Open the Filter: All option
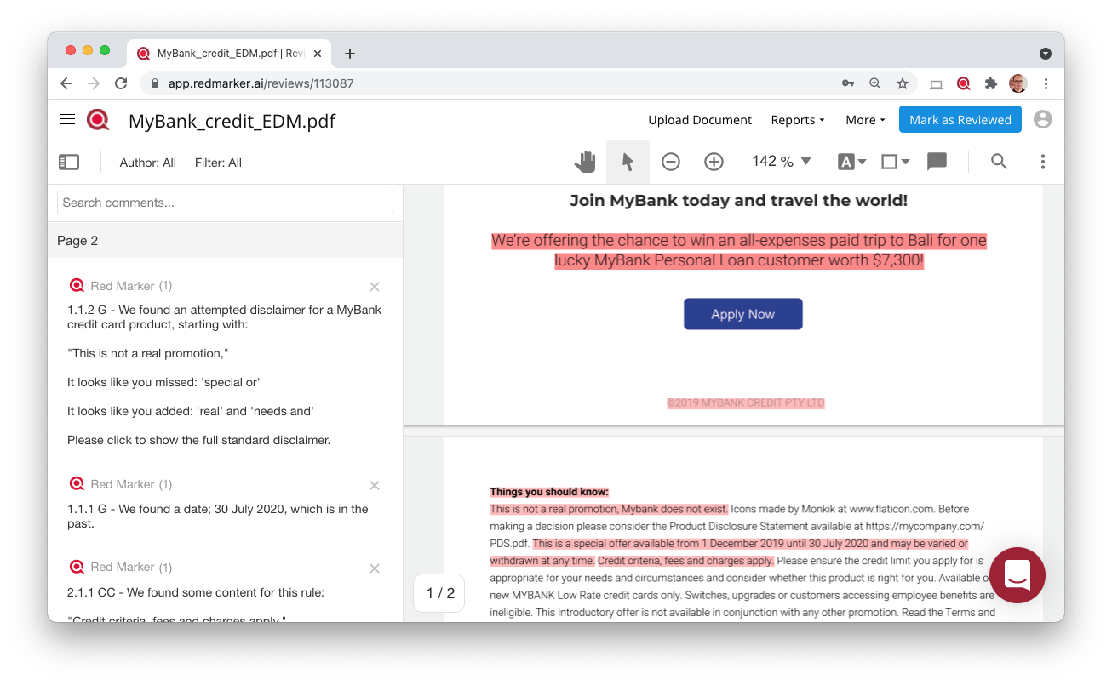1112x685 pixels. tap(218, 163)
